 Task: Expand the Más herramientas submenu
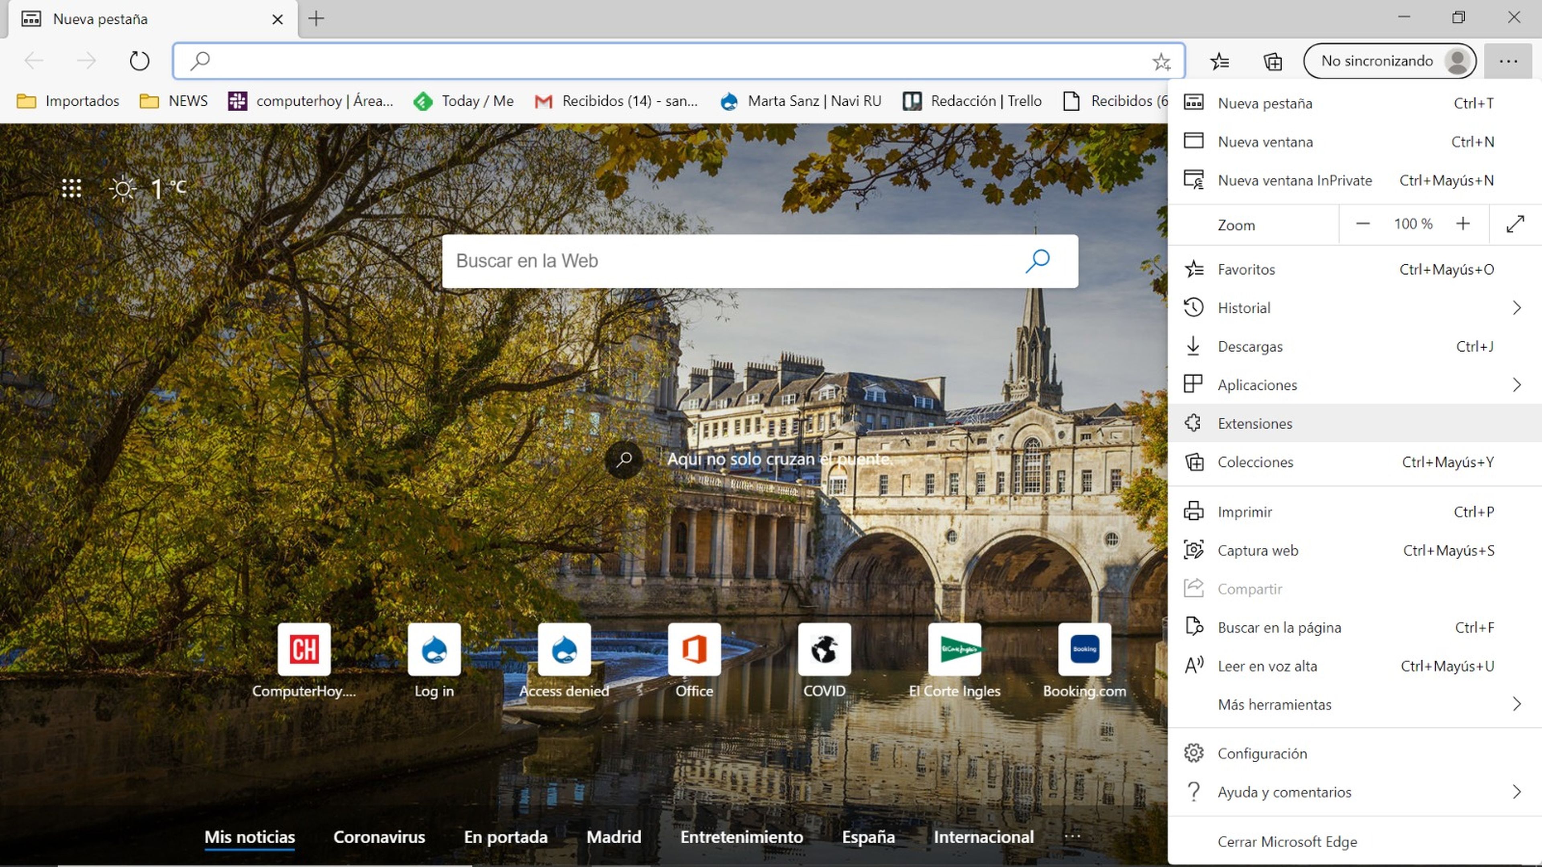click(x=1516, y=704)
